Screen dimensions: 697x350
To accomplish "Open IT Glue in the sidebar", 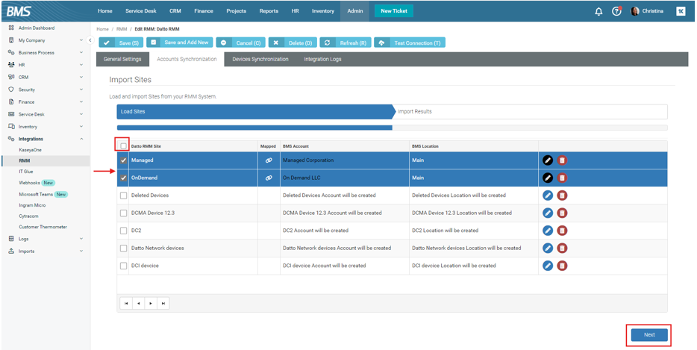I will point(26,172).
